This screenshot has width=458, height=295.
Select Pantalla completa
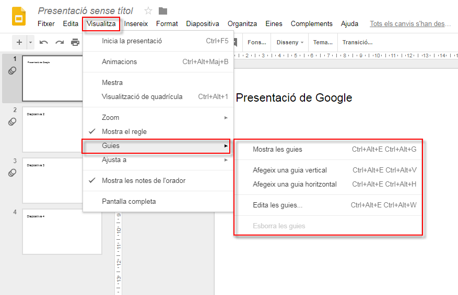[x=158, y=201]
